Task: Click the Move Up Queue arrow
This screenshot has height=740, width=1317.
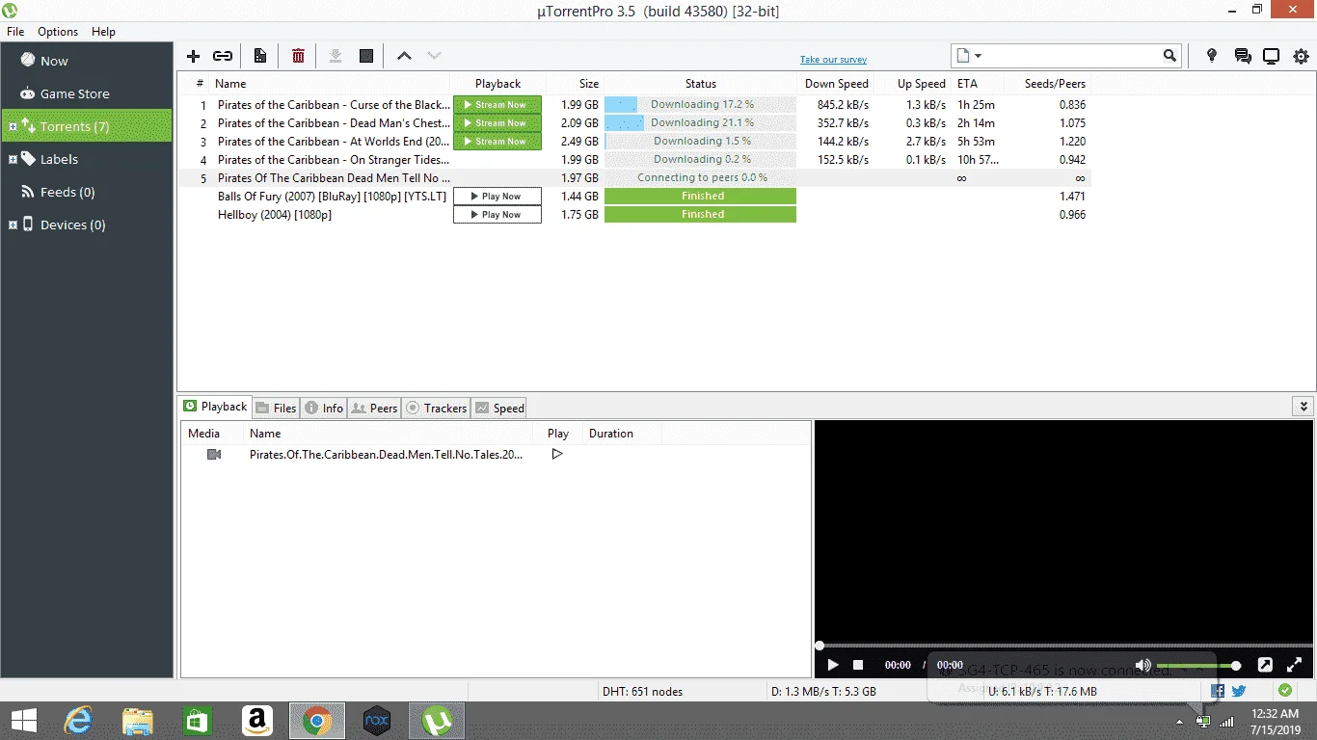Action: 404,56
